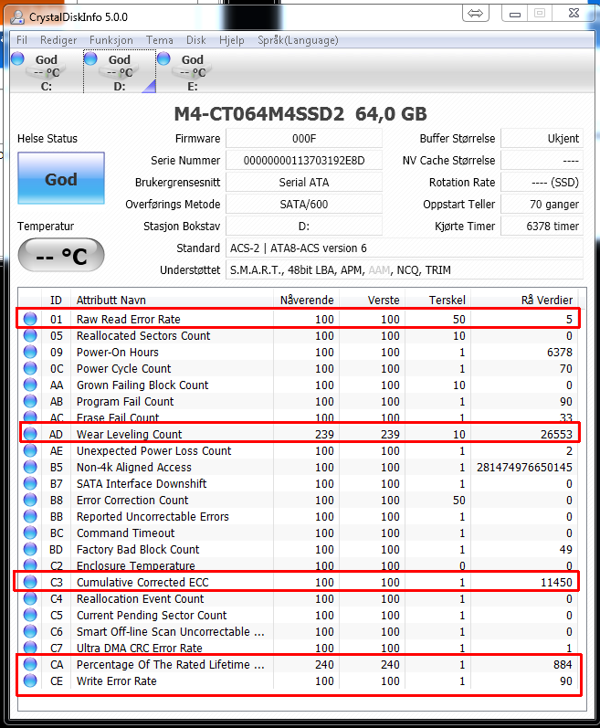Click the Terskel column header
This screenshot has width=600, height=728.
point(438,300)
